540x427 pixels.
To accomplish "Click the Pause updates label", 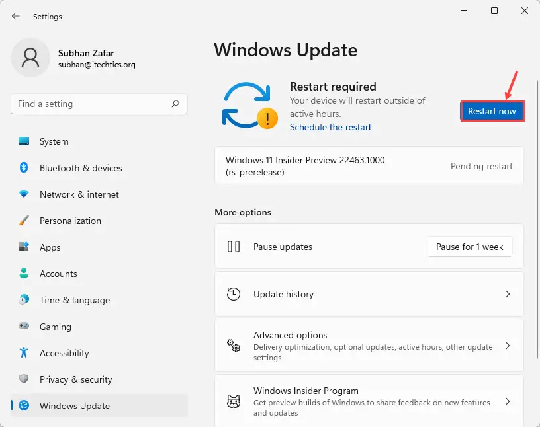I will coord(283,247).
